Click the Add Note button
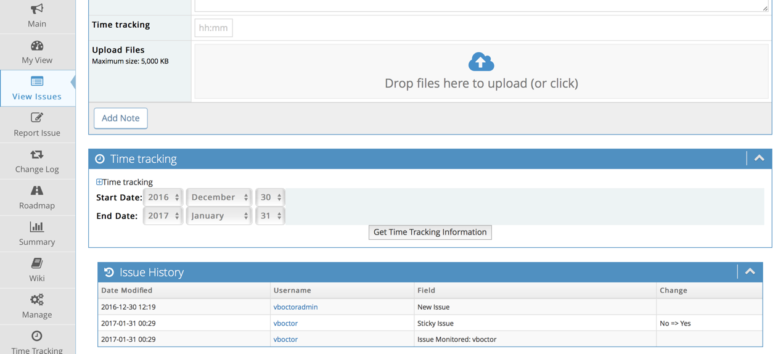The height and width of the screenshot is (354, 778). pos(121,118)
